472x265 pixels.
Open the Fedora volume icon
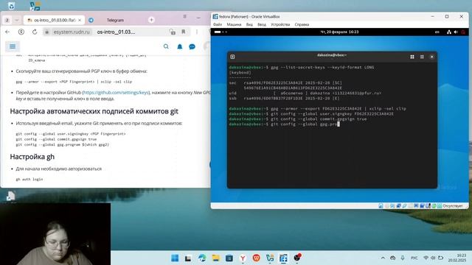pyautogui.click(x=456, y=32)
